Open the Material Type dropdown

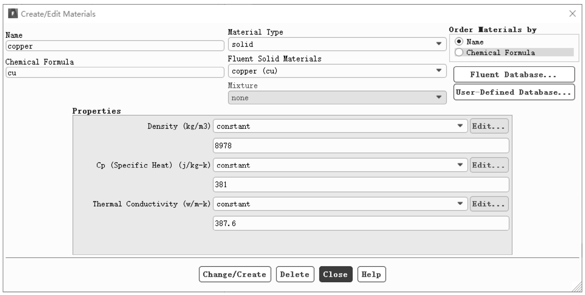point(337,44)
